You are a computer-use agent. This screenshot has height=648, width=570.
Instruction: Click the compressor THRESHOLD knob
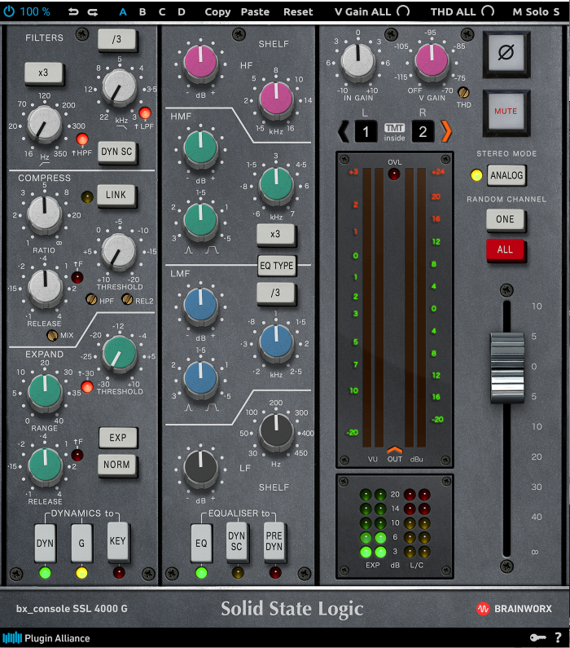click(119, 251)
